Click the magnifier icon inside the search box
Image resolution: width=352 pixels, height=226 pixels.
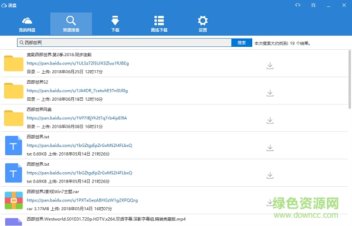coord(21,43)
